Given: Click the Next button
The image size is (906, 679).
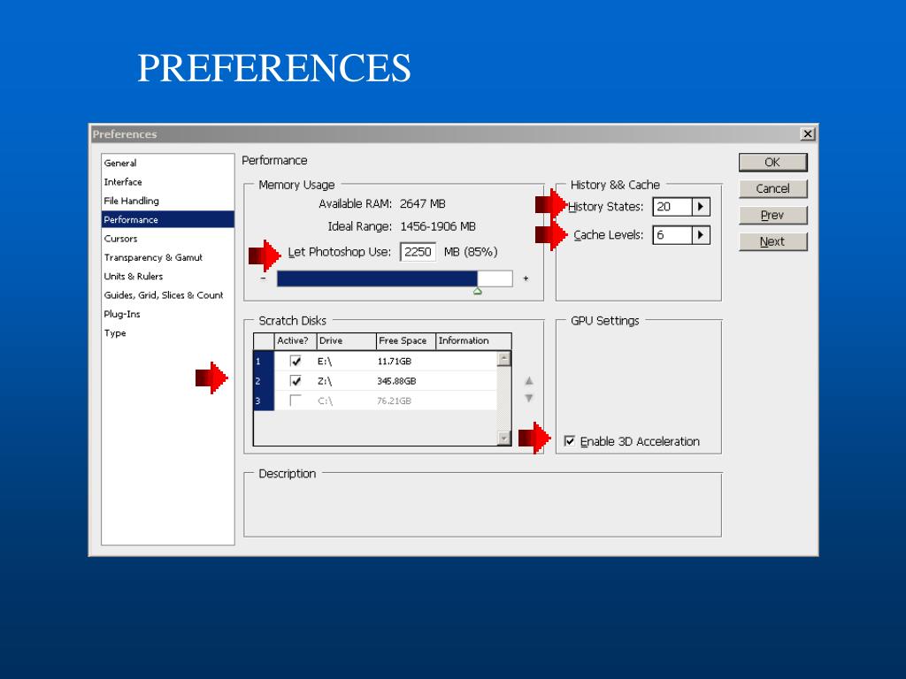Looking at the screenshot, I should 772,242.
